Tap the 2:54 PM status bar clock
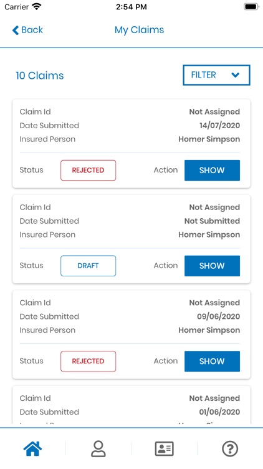 pos(131,7)
